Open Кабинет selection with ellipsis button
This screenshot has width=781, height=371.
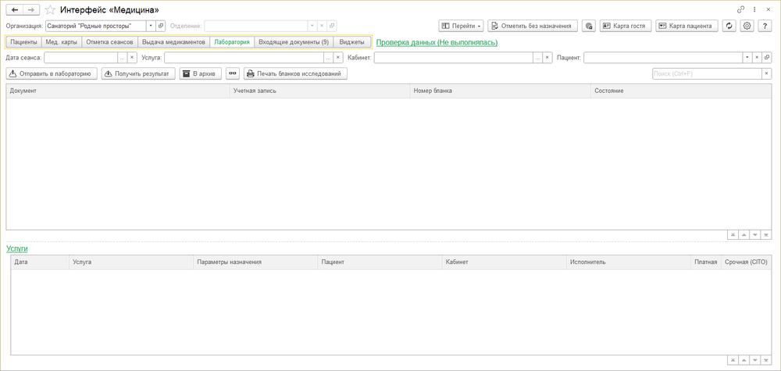pyautogui.click(x=538, y=58)
